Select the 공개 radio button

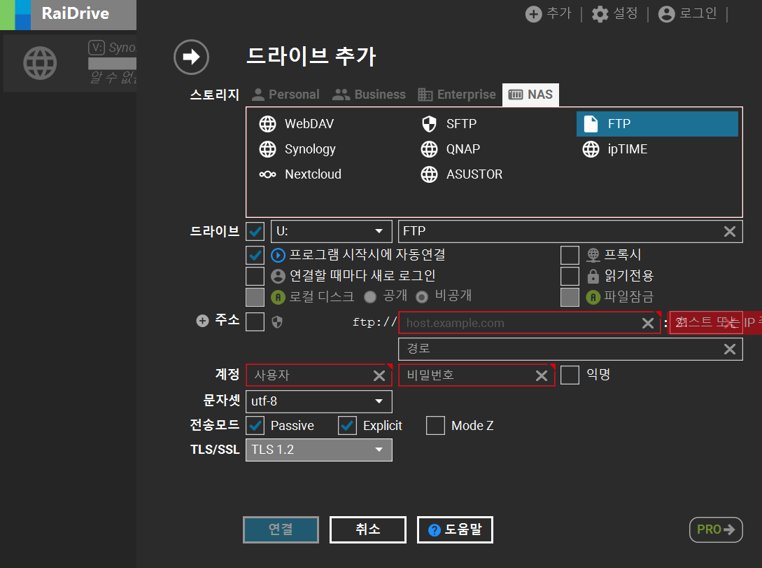point(370,297)
